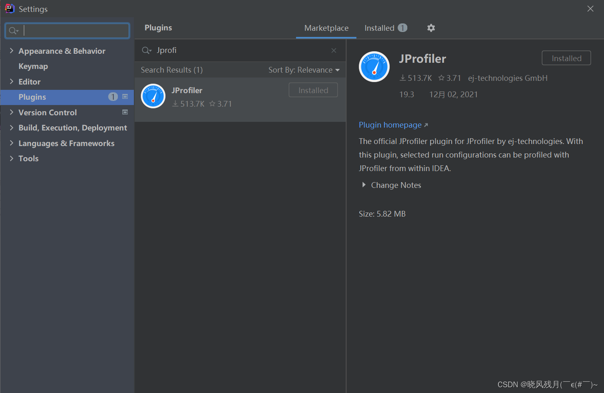Viewport: 604px width, 393px height.
Task: Click the official JProfiler plugin description text
Action: 471,155
